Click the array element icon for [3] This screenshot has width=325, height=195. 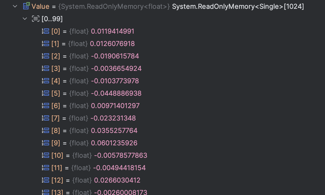45,69
